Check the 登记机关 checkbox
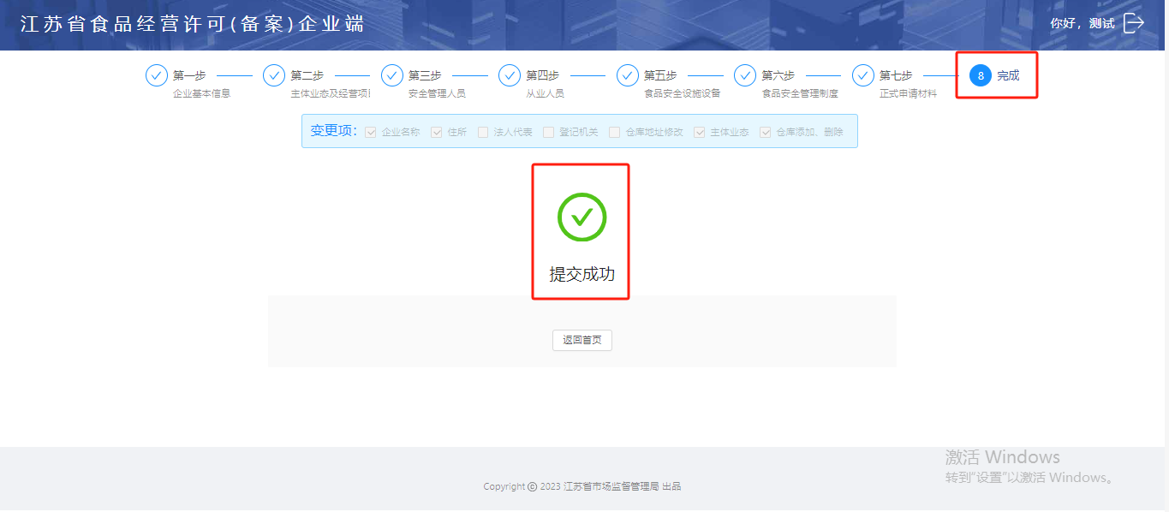 click(x=549, y=132)
